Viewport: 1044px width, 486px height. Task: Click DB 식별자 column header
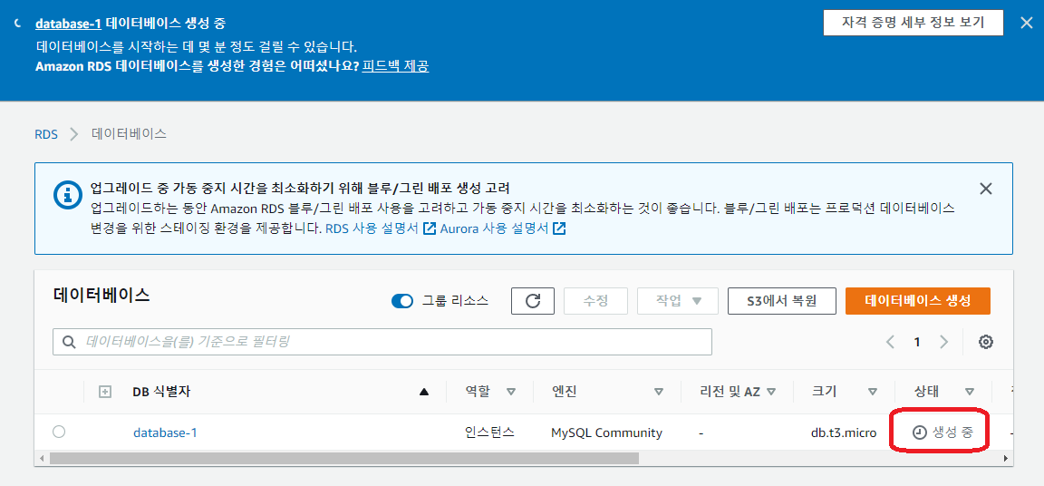[162, 392]
